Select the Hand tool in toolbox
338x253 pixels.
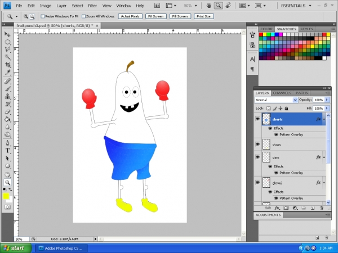(x=7, y=175)
